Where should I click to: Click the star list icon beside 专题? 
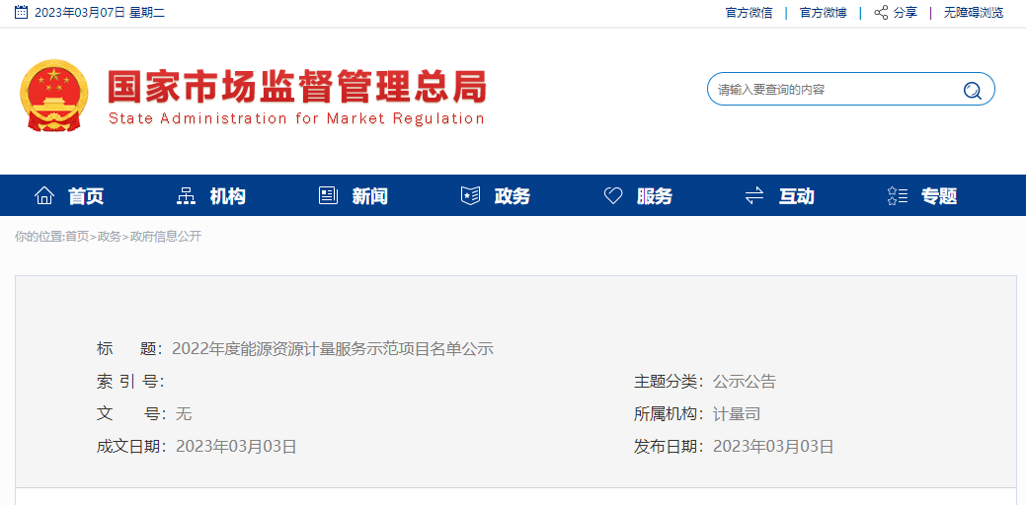(897, 195)
